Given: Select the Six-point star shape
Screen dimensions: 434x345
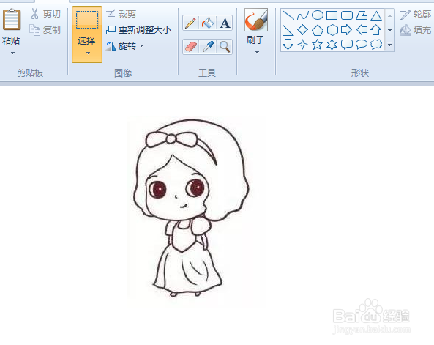Looking at the screenshot, I should (332, 45).
